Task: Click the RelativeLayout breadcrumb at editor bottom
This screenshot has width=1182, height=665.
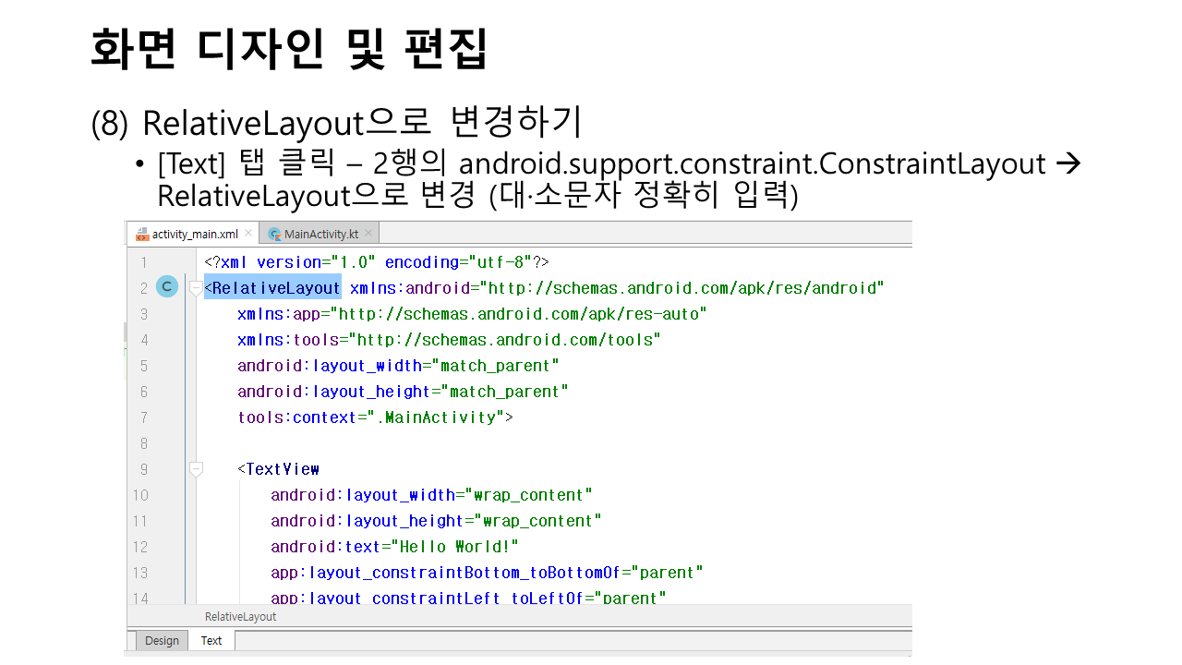Action: [x=240, y=616]
